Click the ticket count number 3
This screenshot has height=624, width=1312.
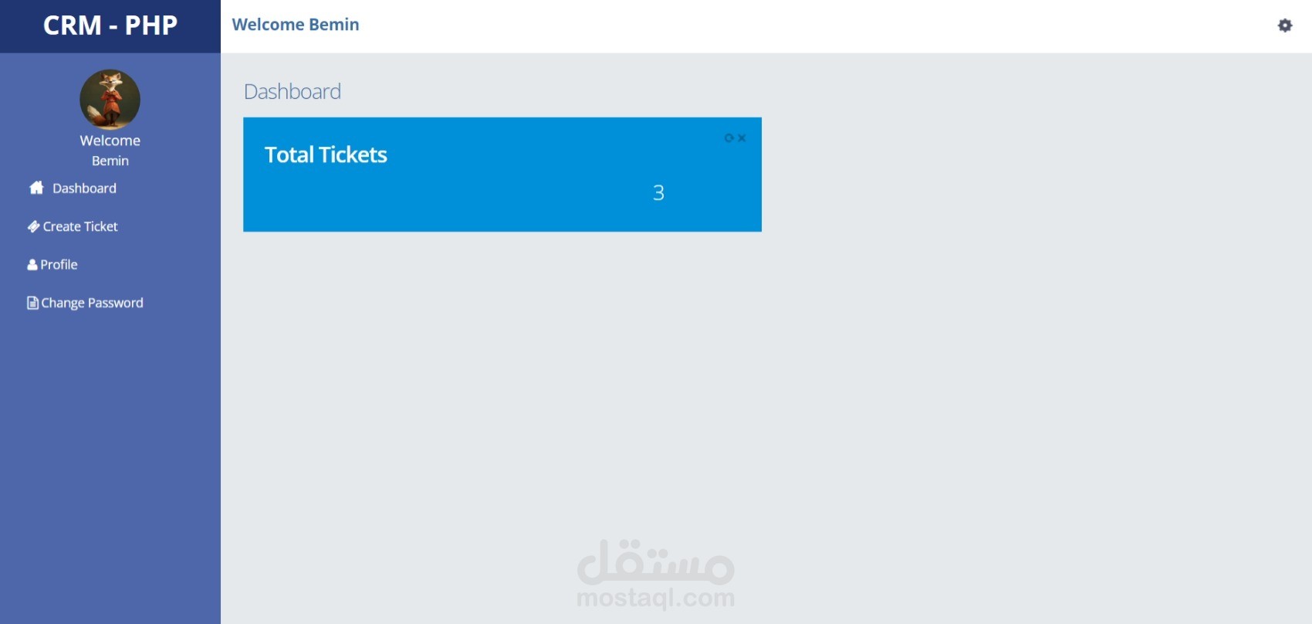tap(658, 192)
